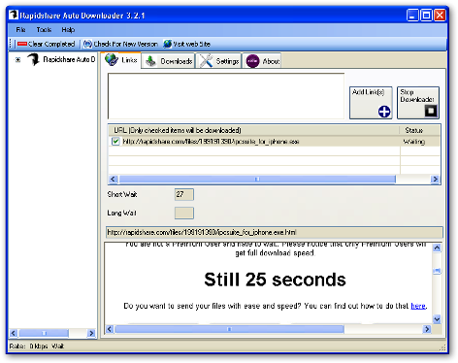
Task: Click the 'Short Wait' label
Action: (x=122, y=194)
